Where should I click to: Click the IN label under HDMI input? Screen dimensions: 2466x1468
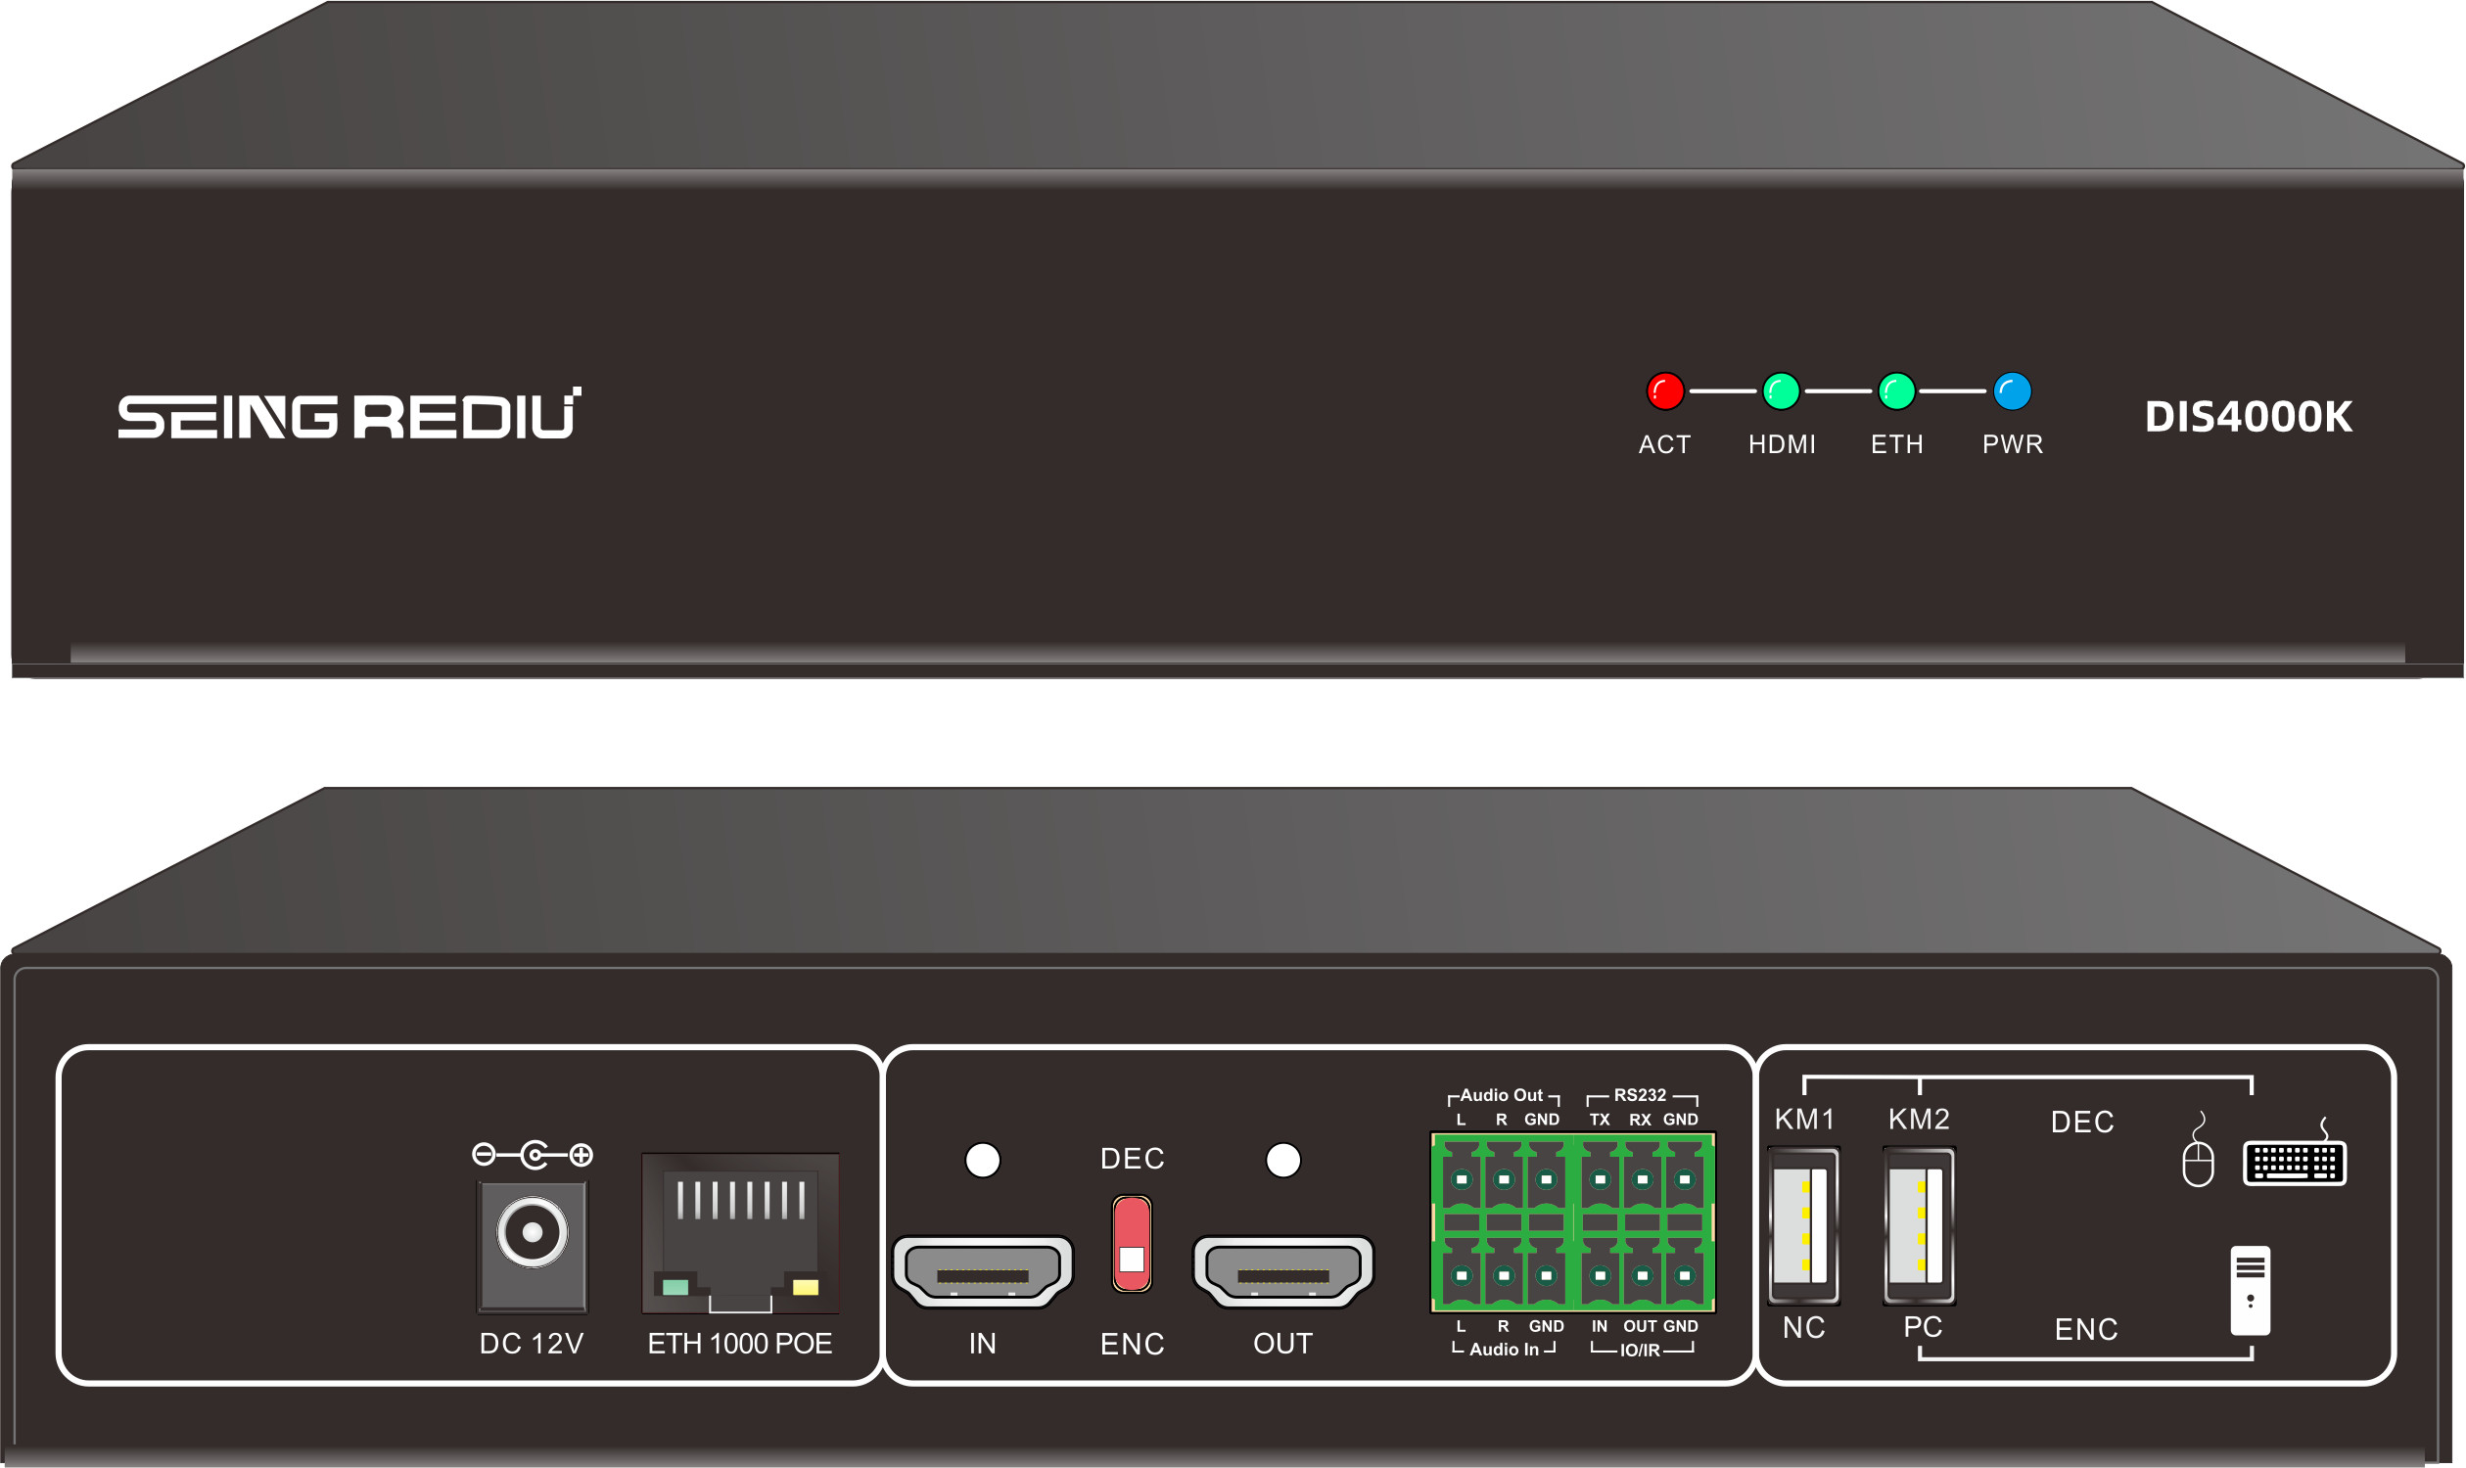click(982, 1344)
